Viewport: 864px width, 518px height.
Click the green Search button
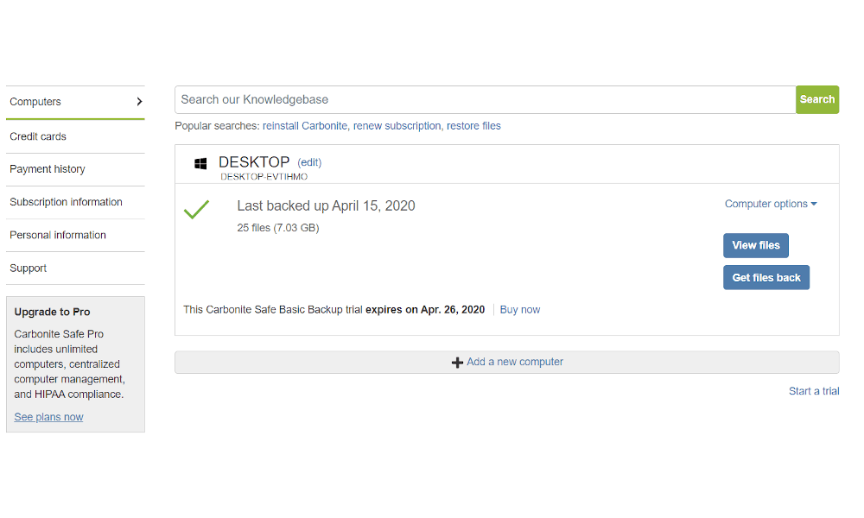click(817, 99)
